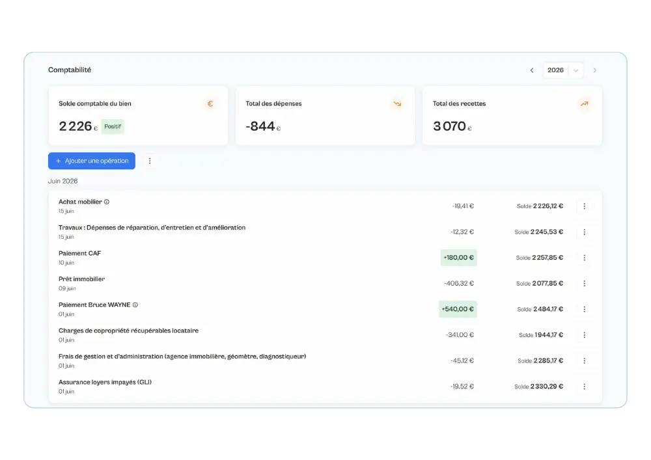Select Assurance loyers impayés (GLI) entry
The image size is (651, 460).
(x=105, y=382)
